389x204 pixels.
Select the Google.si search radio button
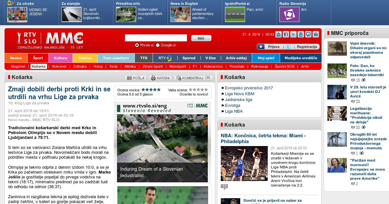click(x=158, y=45)
